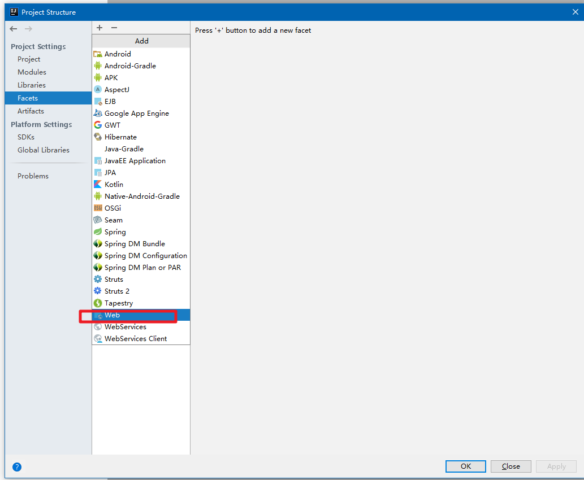Open Problems page
Image resolution: width=584 pixels, height=480 pixels.
point(33,176)
